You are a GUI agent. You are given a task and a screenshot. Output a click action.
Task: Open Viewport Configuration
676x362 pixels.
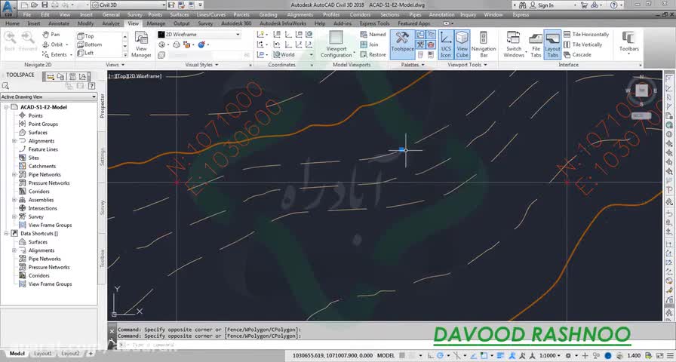(336, 44)
